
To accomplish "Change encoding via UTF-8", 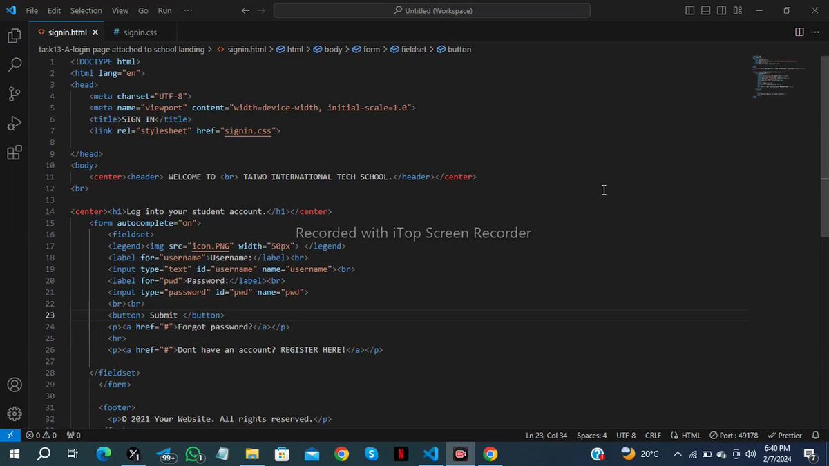I will point(626,436).
